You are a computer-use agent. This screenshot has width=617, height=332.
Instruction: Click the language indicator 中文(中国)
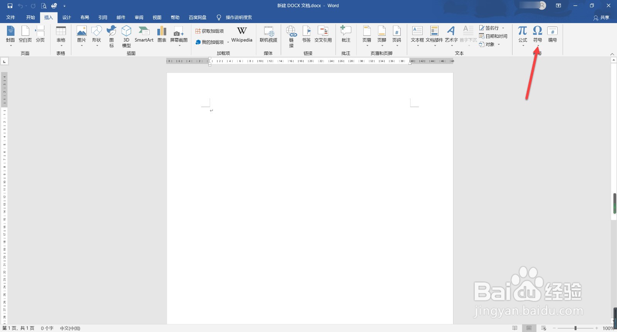click(x=70, y=328)
